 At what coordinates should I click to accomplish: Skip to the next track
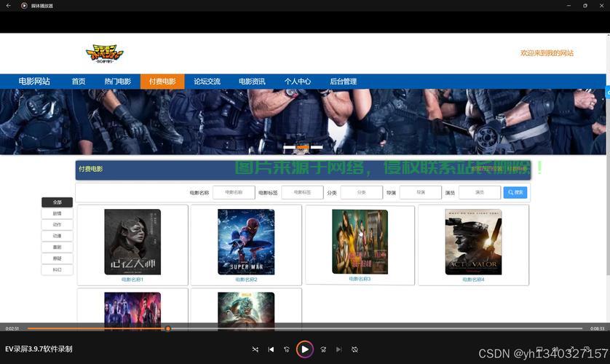(338, 349)
